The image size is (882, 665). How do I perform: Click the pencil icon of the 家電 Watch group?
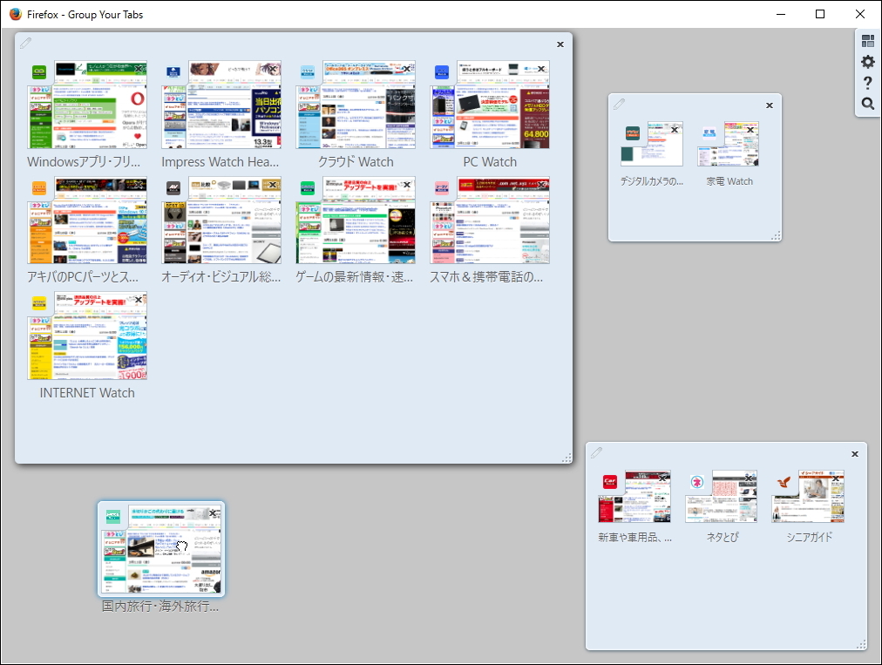(619, 104)
